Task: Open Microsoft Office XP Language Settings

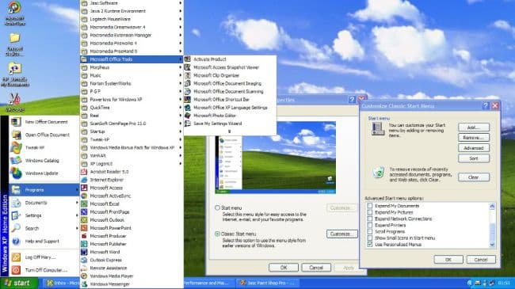Action: [230, 108]
